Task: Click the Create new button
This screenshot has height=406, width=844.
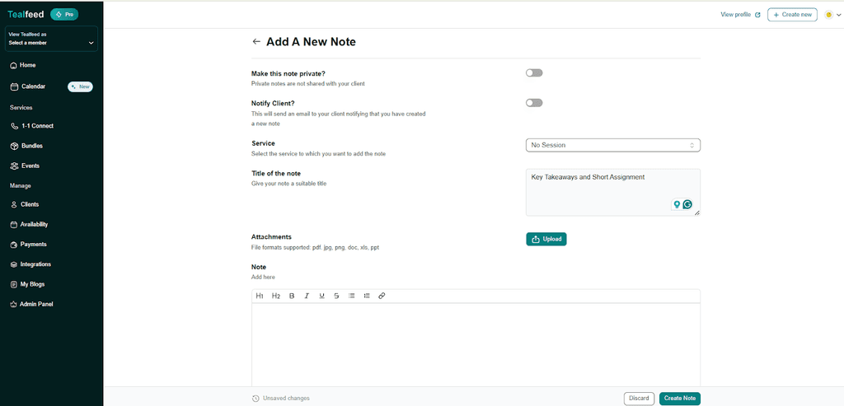Action: [792, 15]
